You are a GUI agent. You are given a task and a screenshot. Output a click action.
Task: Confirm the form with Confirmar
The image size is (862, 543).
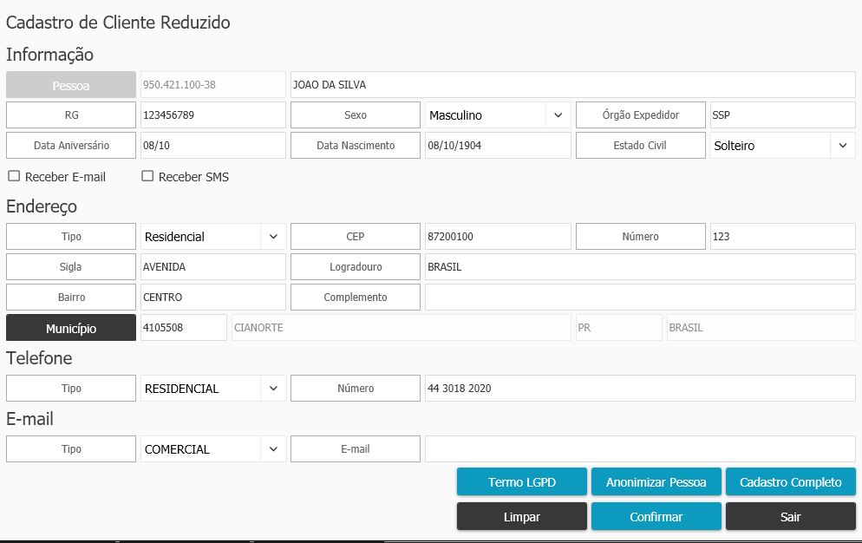coord(656,517)
